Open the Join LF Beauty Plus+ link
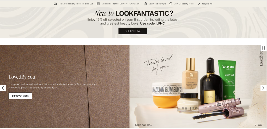 tap(184, 4)
